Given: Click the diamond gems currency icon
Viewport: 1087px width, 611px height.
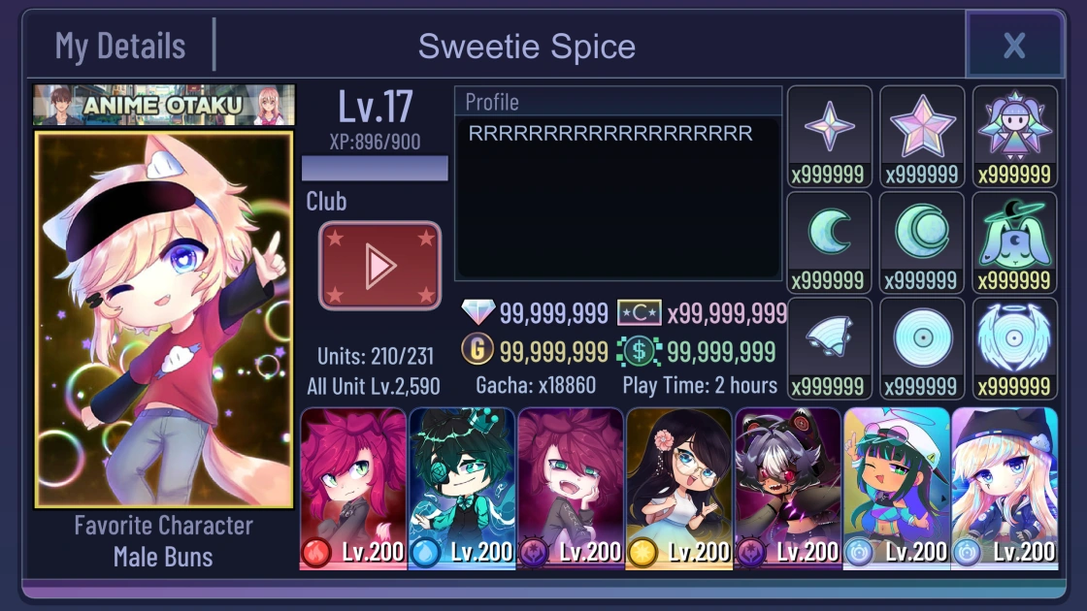Looking at the screenshot, I should pos(478,312).
